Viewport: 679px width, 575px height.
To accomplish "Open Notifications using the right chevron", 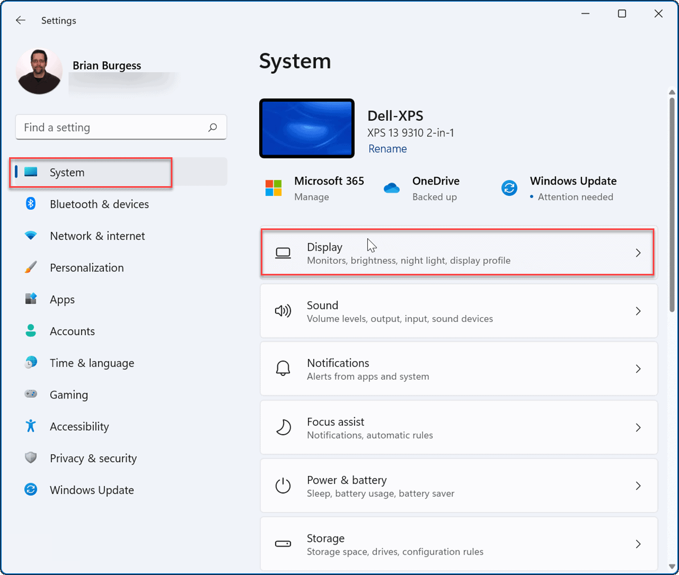I will 638,369.
